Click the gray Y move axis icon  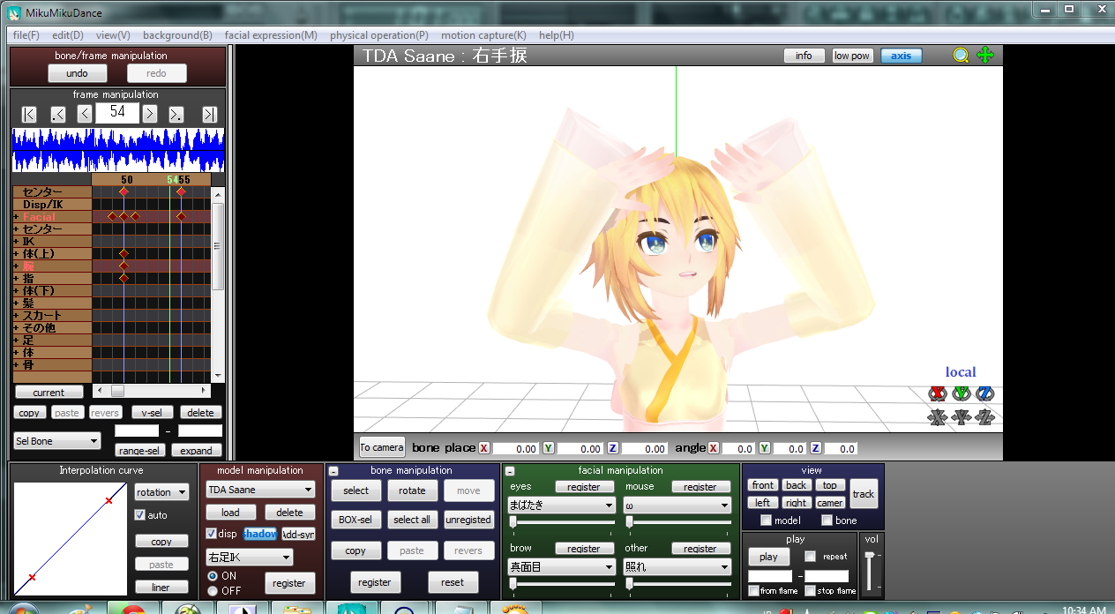pyautogui.click(x=962, y=417)
